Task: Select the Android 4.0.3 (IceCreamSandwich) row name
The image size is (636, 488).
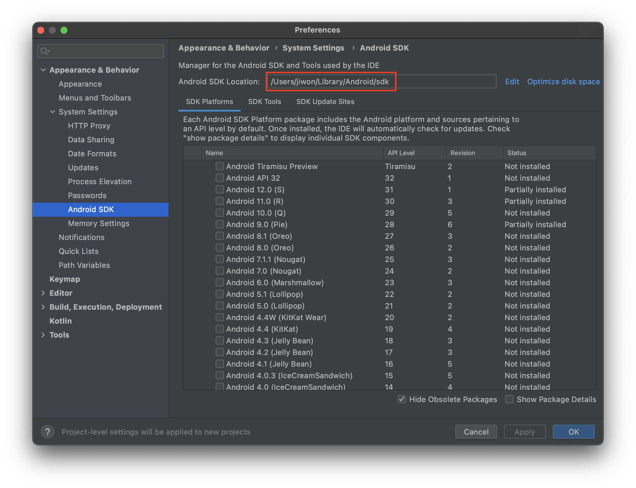Action: point(289,375)
